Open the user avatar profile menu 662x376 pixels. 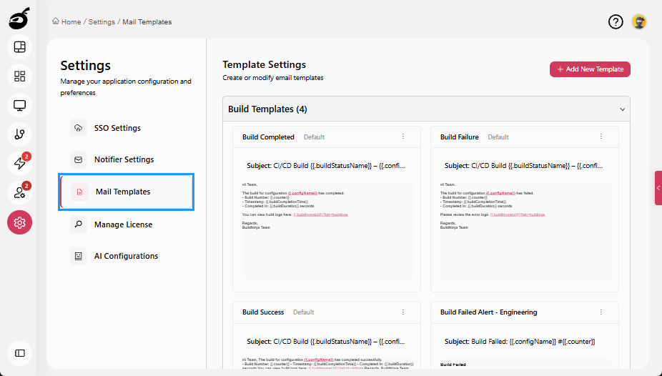click(x=639, y=21)
